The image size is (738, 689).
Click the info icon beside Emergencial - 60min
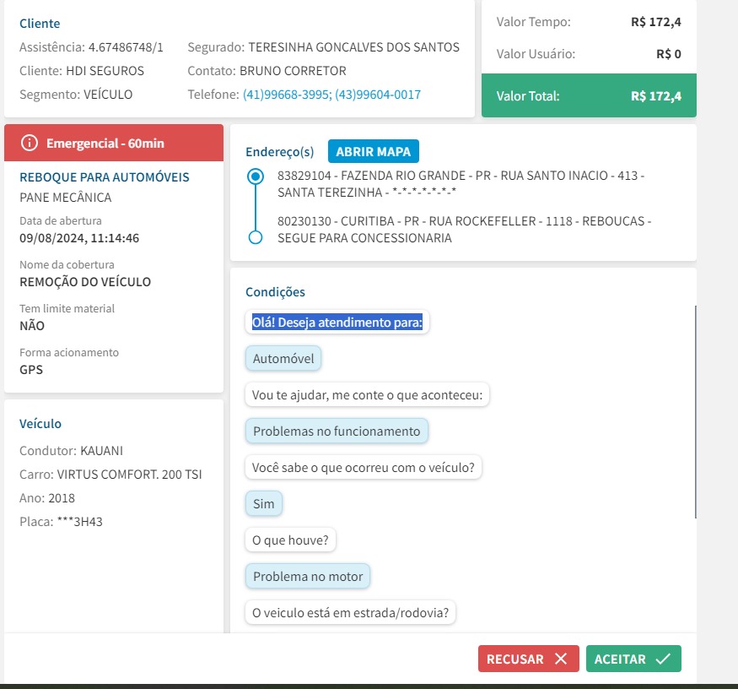point(30,143)
